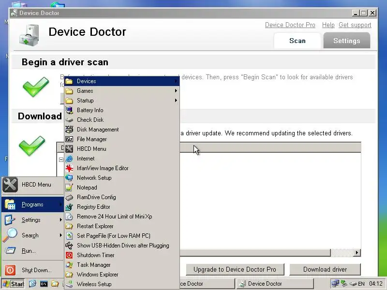Expand the Startup submenu arrow
387x290 pixels.
[176, 101]
